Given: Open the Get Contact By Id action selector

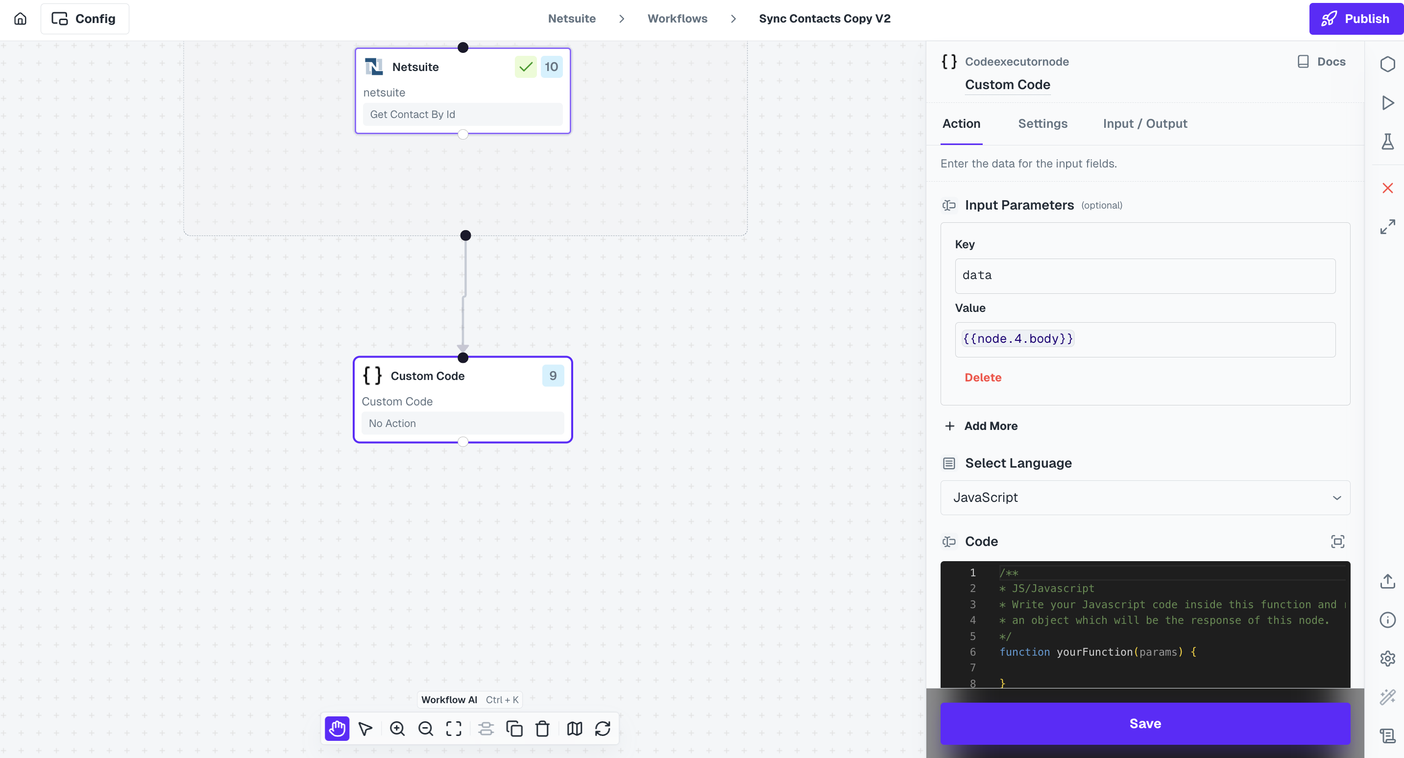Looking at the screenshot, I should point(463,115).
